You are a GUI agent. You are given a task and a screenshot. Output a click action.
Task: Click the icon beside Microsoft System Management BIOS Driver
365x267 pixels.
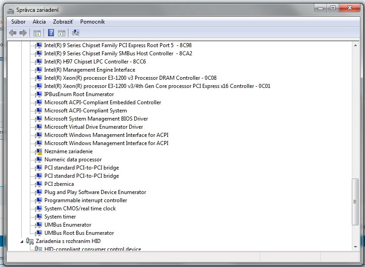point(39,119)
